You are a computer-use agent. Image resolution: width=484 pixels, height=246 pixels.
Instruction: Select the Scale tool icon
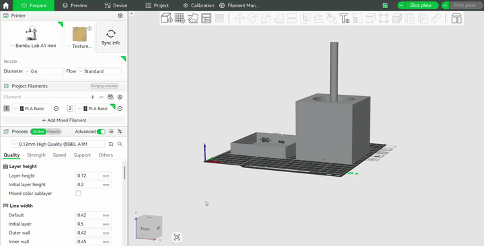266,18
